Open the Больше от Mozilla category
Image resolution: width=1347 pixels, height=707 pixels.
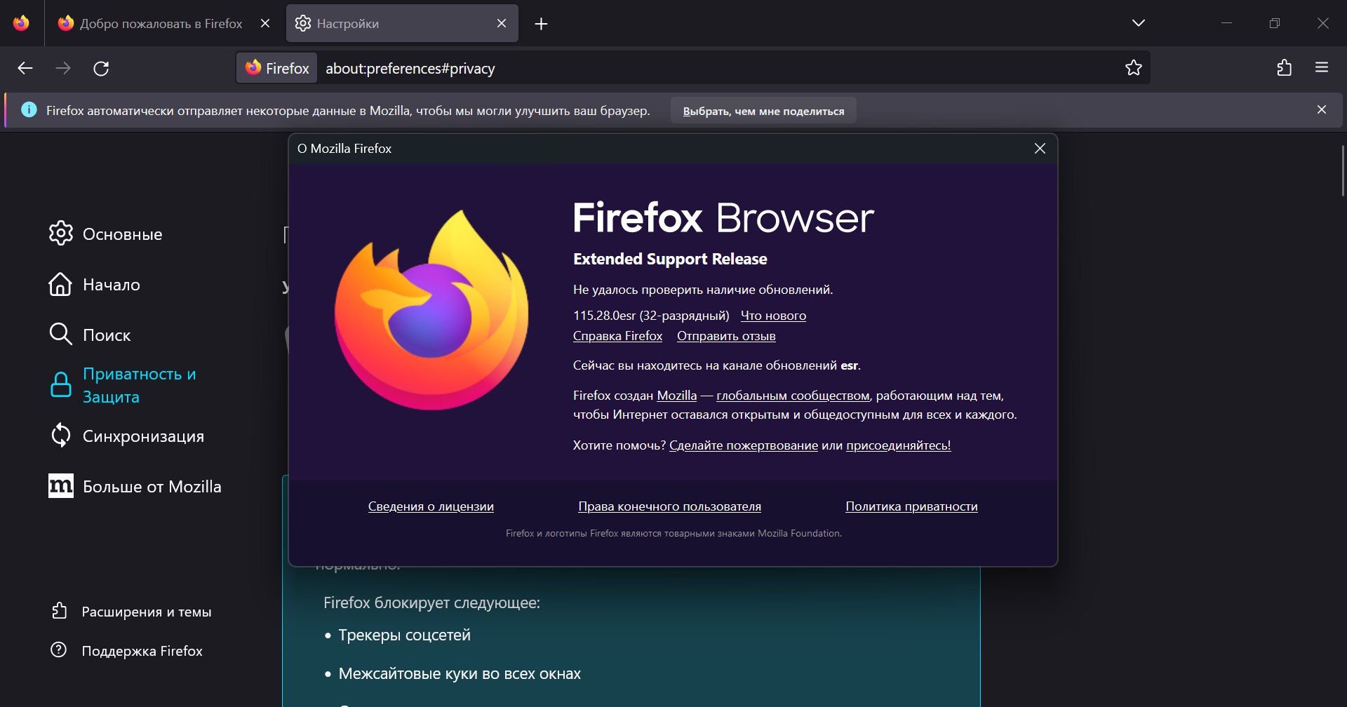152,487
